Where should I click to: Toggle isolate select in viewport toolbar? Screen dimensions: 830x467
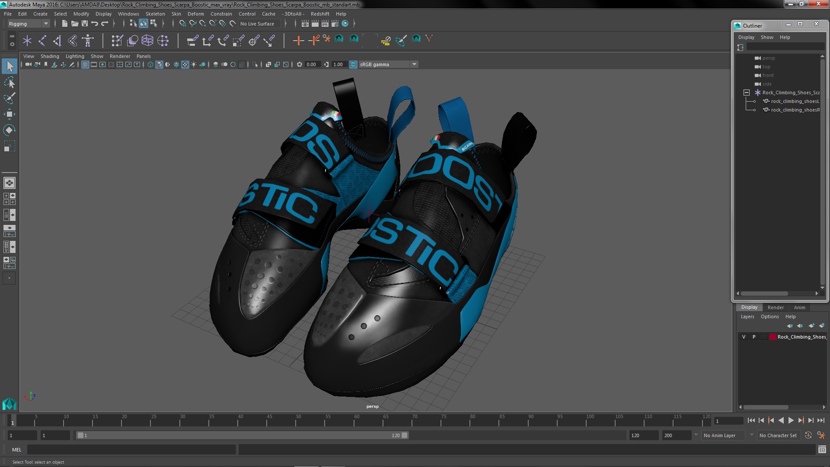point(255,64)
